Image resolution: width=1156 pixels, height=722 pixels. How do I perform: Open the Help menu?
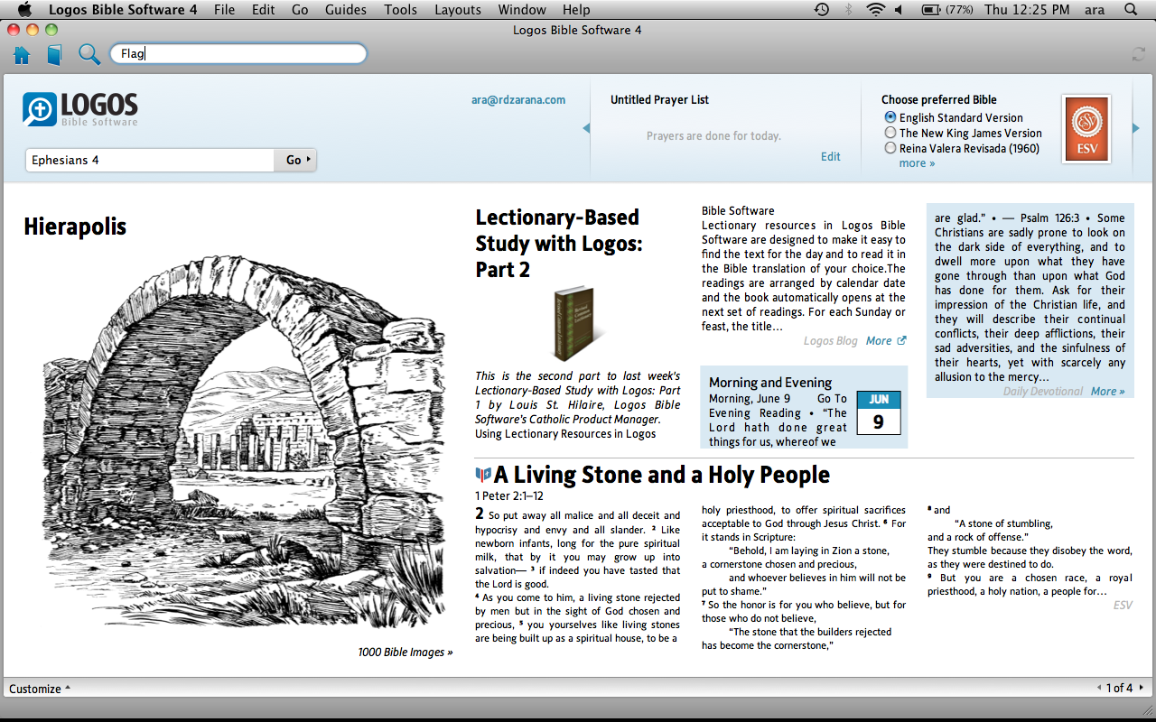[576, 10]
